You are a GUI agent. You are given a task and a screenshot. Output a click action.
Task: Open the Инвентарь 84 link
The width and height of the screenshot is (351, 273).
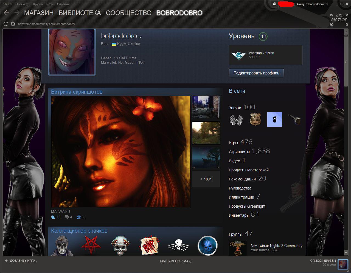[x=244, y=215]
